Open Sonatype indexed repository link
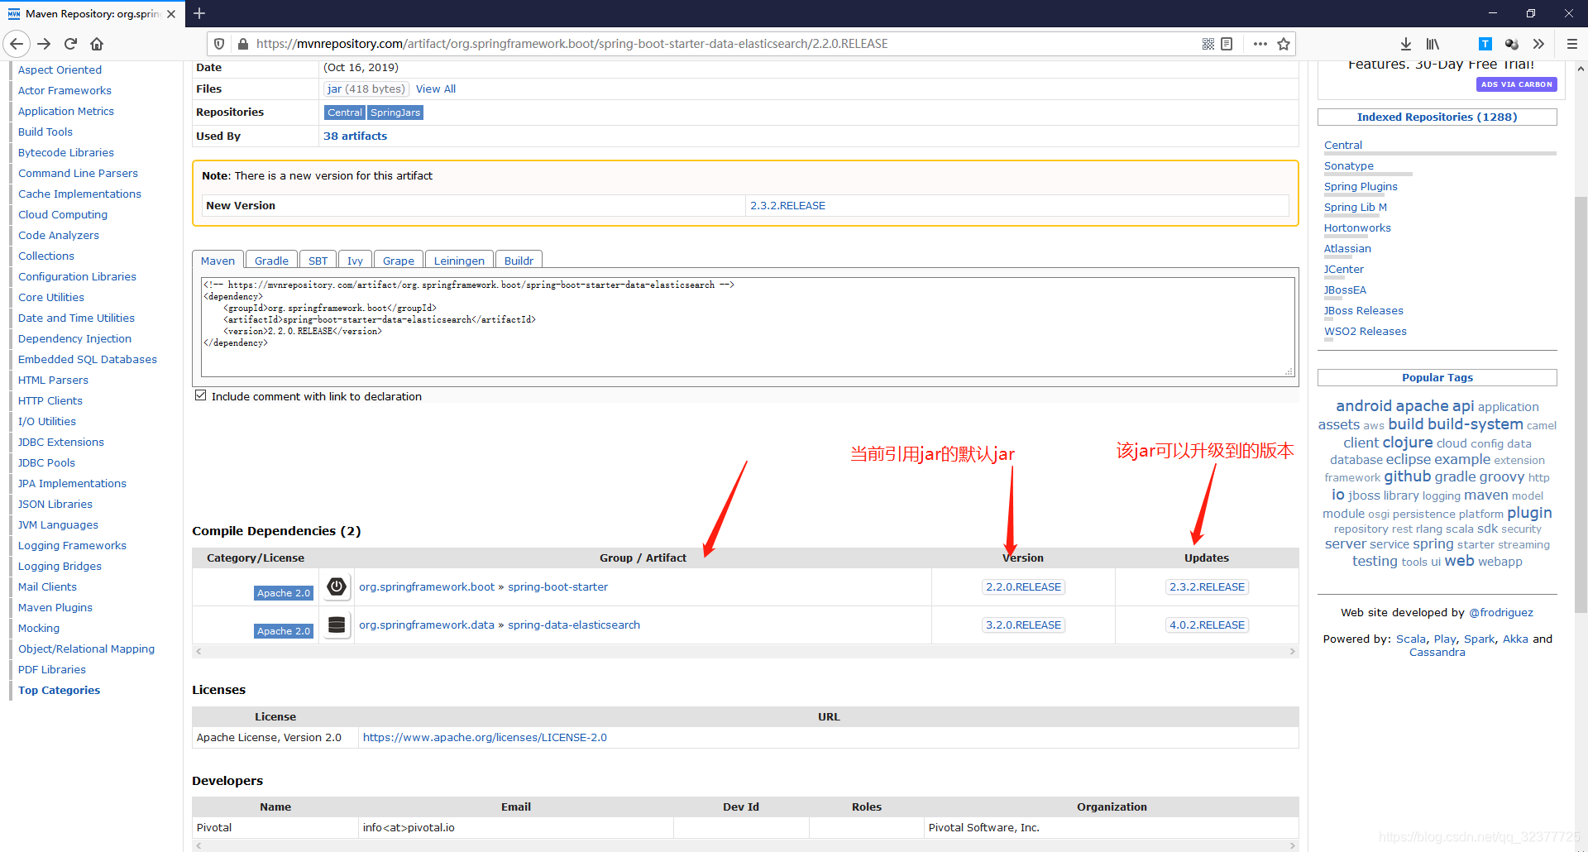The height and width of the screenshot is (852, 1588). (1348, 166)
